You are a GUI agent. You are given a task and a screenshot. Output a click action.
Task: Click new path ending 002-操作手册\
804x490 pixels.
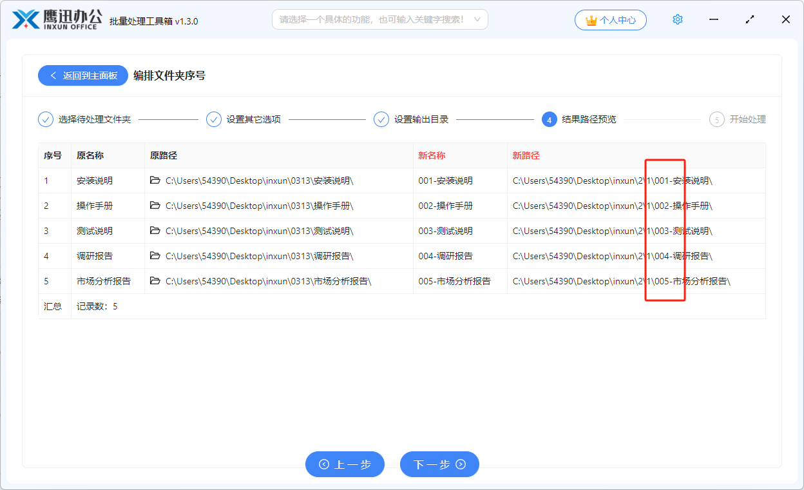click(x=613, y=206)
